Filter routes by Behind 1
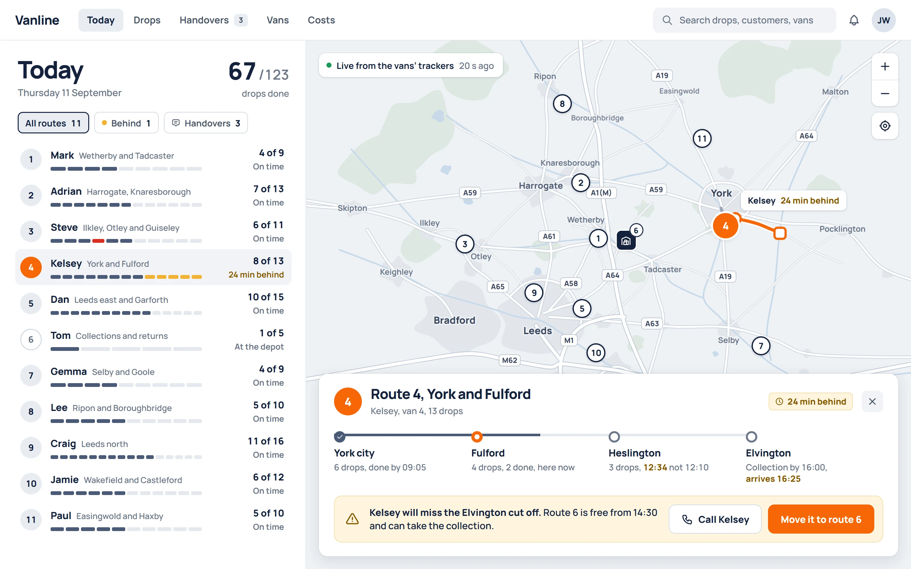The width and height of the screenshot is (911, 569). pos(127,123)
